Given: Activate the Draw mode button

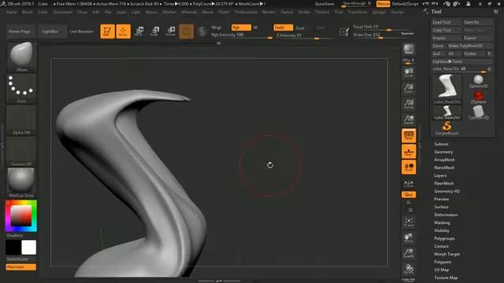Looking at the screenshot, I should [123, 31].
